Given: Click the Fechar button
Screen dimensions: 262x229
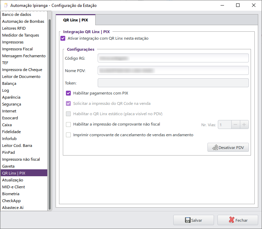Looking at the screenshot, I should 238,220.
